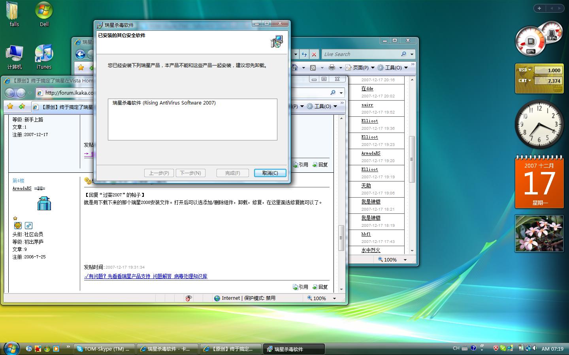The width and height of the screenshot is (569, 355).
Task: Click the RSS feeds icon in toolbar
Action: (313, 67)
